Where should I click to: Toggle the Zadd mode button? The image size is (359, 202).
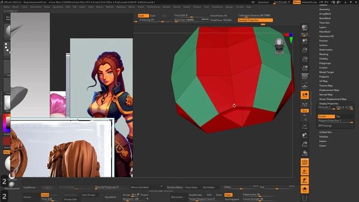point(144,16)
